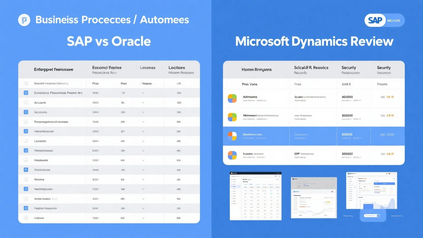Click the A06000 value in Adtmoione row
The image size is (423, 238).
click(x=347, y=97)
